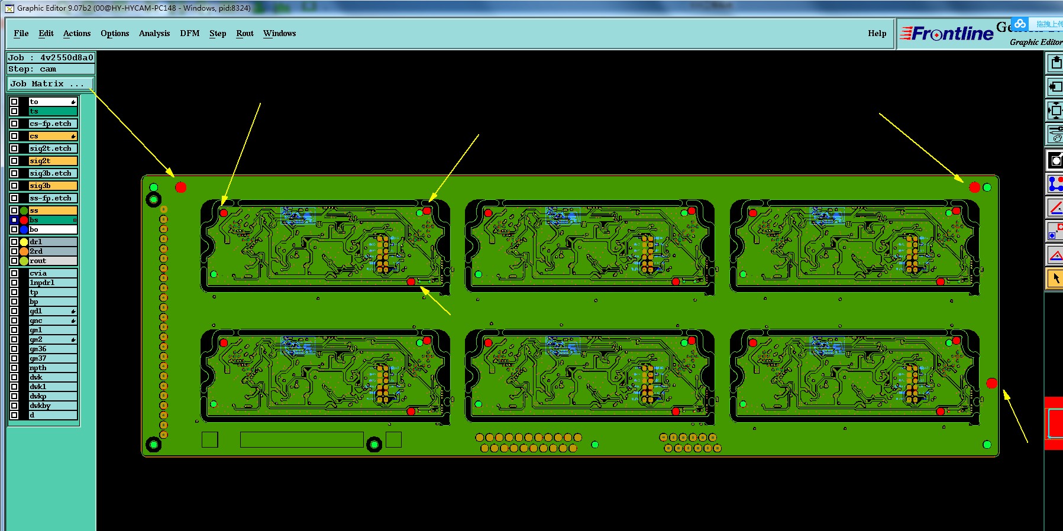Image resolution: width=1063 pixels, height=531 pixels.
Task: Toggle display checkbox for layer cs
Action: pyautogui.click(x=14, y=136)
